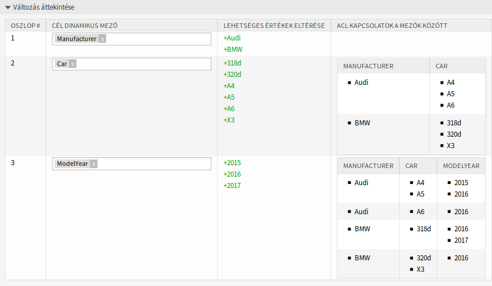
Task: Select the +320d value
Action: [x=232, y=74]
